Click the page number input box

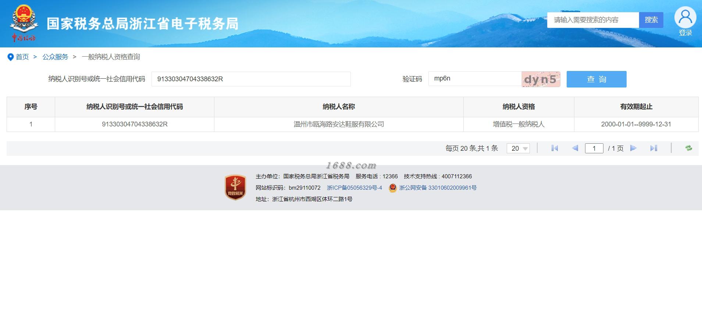tap(594, 148)
